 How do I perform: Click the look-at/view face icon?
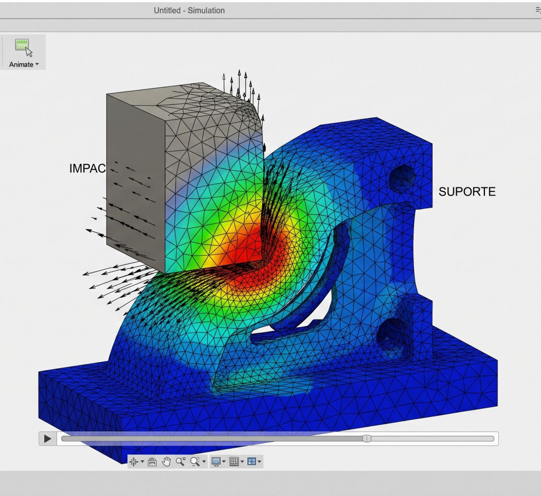[152, 462]
